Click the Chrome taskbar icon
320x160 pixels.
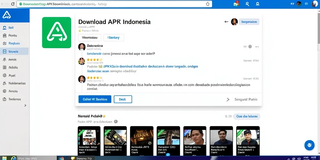(x=62, y=158)
